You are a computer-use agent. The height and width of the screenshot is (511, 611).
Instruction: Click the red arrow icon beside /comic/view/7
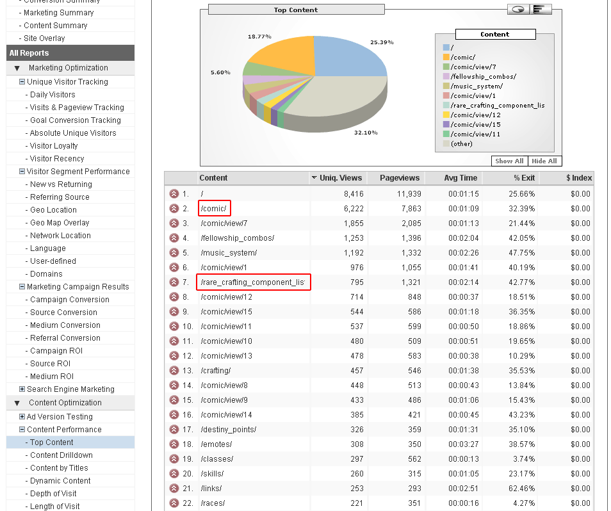174,223
